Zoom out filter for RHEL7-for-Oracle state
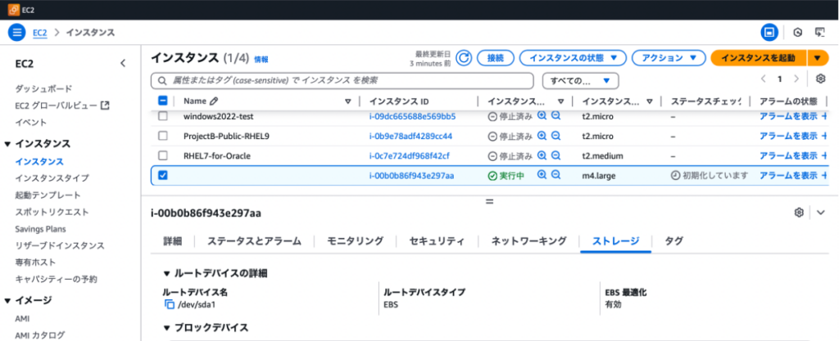 [556, 156]
